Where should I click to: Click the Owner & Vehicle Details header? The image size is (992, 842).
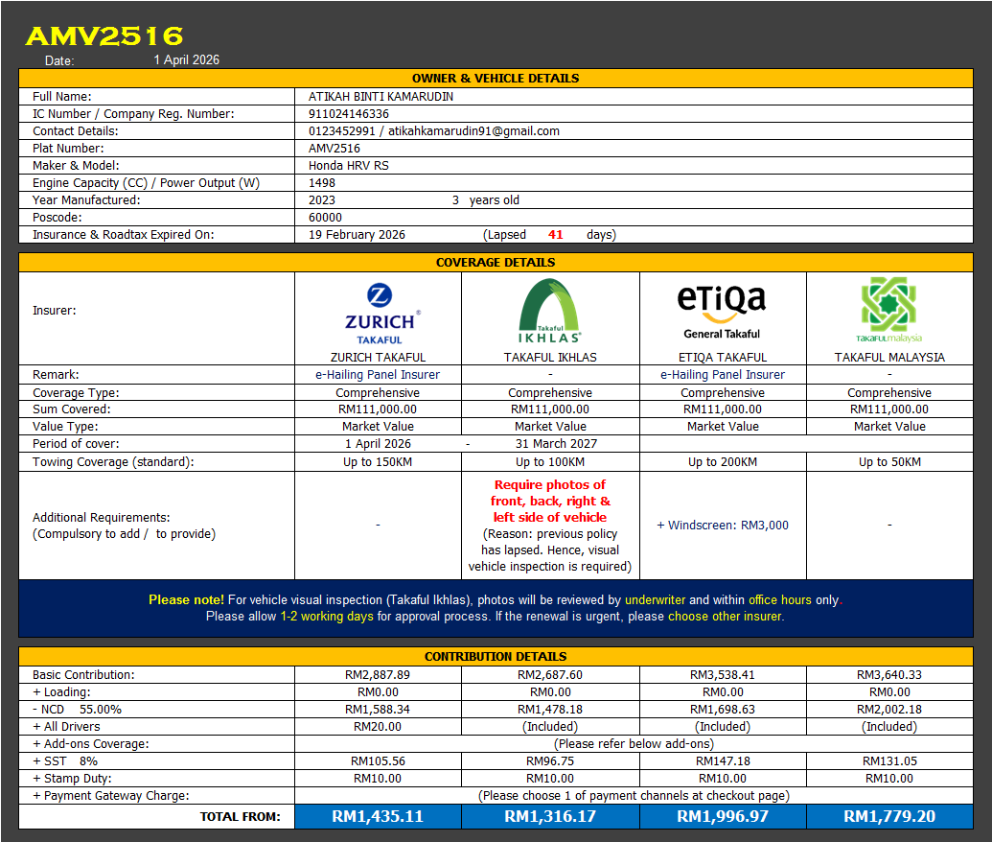(496, 79)
